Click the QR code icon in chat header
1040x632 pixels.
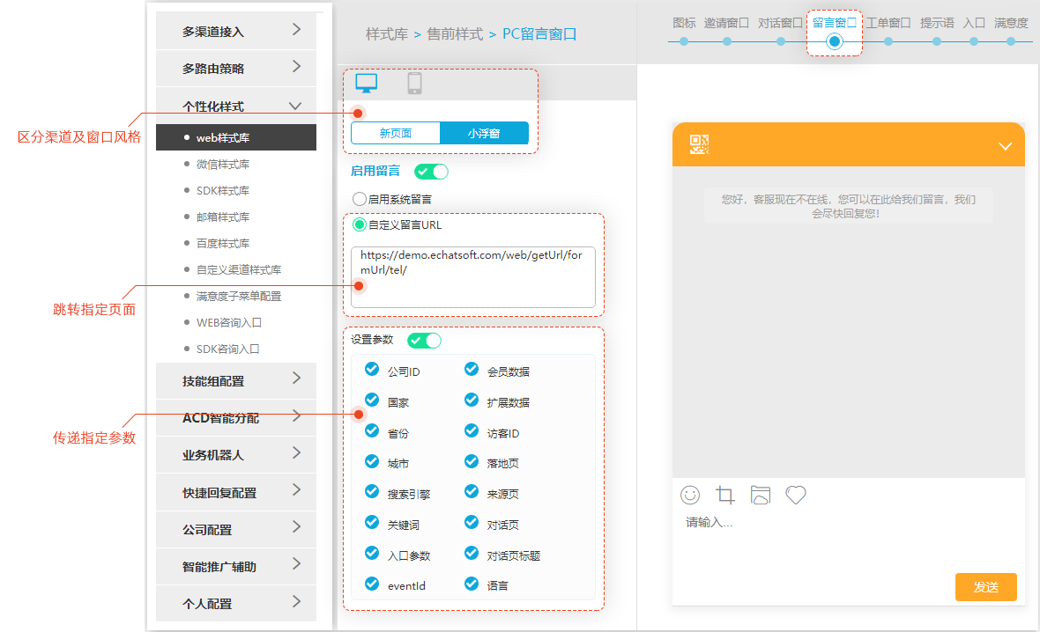699,145
